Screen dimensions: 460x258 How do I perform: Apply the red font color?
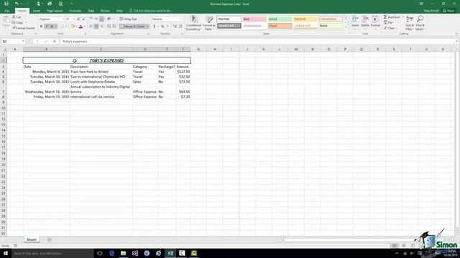(80, 27)
